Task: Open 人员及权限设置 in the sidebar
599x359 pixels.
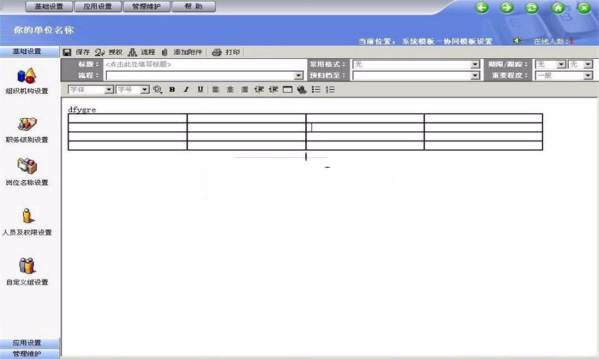Action: click(x=27, y=221)
